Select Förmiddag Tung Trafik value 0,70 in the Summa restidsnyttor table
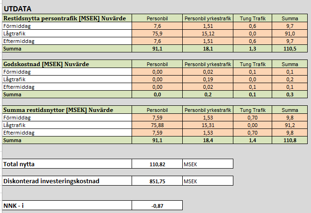Viewport: 311px width, 213px height. click(x=252, y=118)
